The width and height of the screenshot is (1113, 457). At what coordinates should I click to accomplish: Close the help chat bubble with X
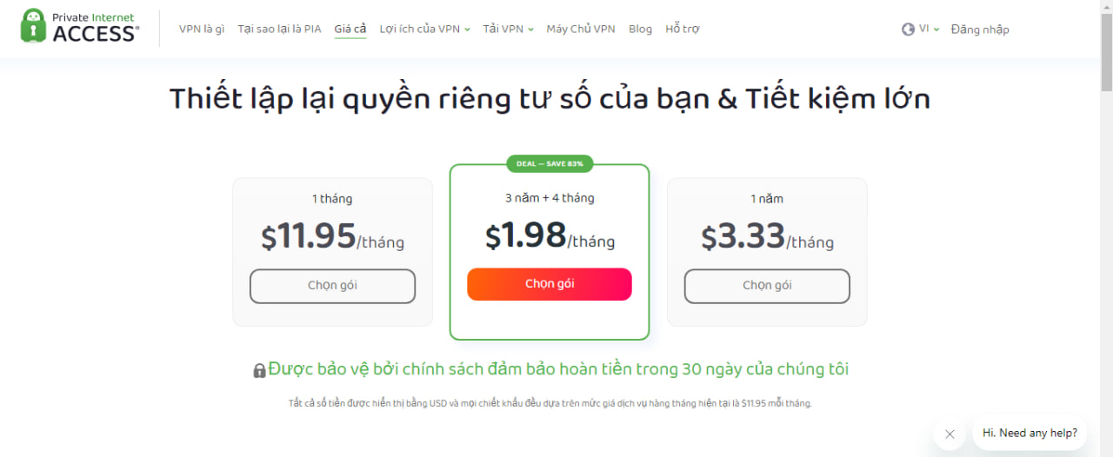point(950,434)
